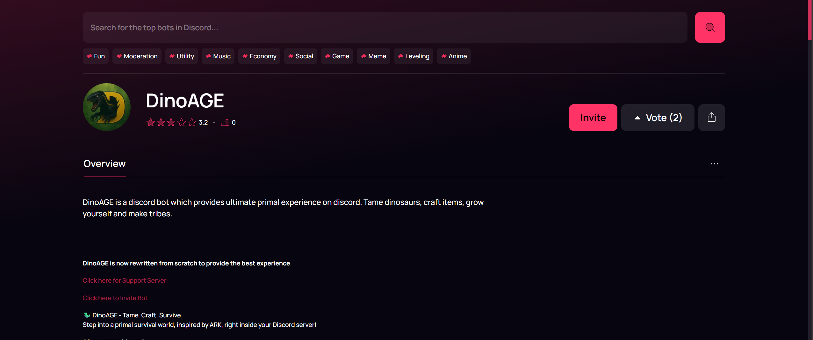Select the Economy tag
This screenshot has height=340, width=813.
[x=259, y=56]
